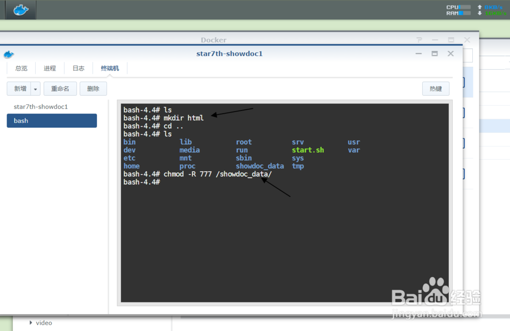Click the whale icon beside star7th-showdoc1 title
The height and width of the screenshot is (331, 510).
click(x=9, y=54)
